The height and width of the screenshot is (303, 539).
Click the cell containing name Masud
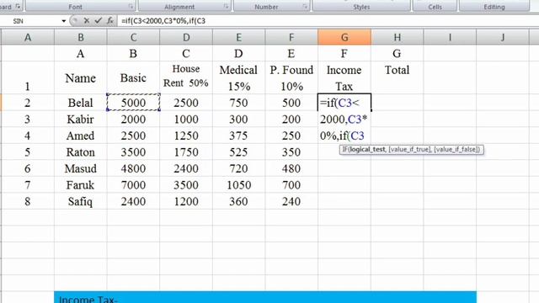tap(81, 168)
